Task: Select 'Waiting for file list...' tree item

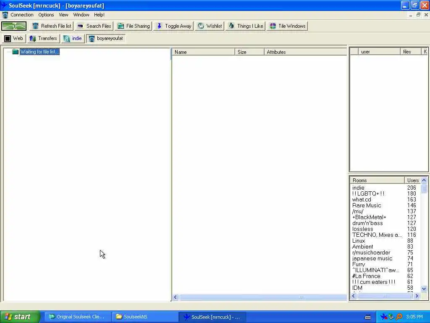Action: coord(39,52)
